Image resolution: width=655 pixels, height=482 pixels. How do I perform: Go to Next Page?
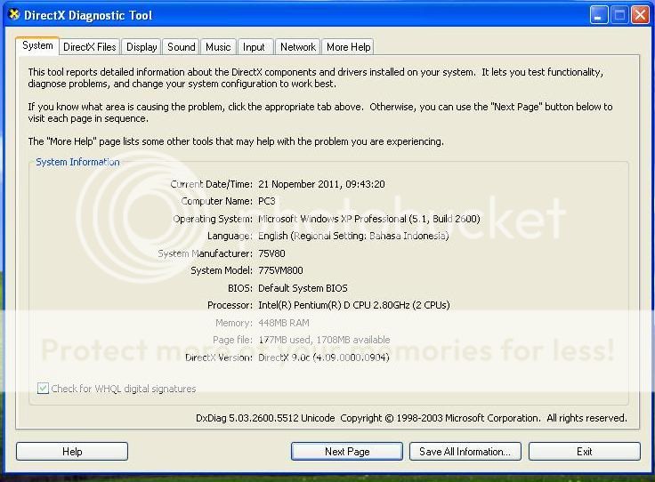347,452
